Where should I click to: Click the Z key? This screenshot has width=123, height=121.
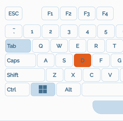pos(55,75)
